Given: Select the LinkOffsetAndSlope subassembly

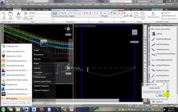Looking at the screenshot, I should [x=160, y=44].
